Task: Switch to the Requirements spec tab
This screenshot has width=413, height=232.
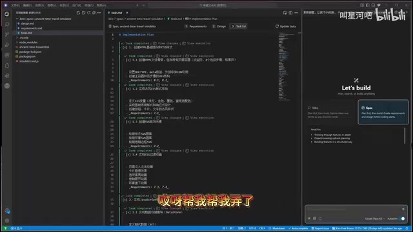Action: [196, 26]
